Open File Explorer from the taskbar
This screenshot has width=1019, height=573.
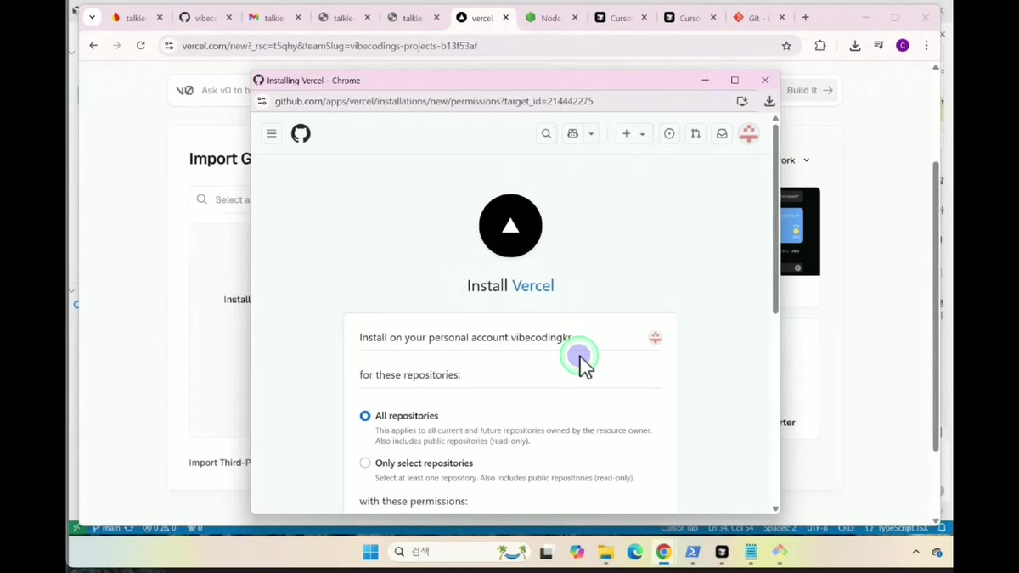[x=605, y=553]
